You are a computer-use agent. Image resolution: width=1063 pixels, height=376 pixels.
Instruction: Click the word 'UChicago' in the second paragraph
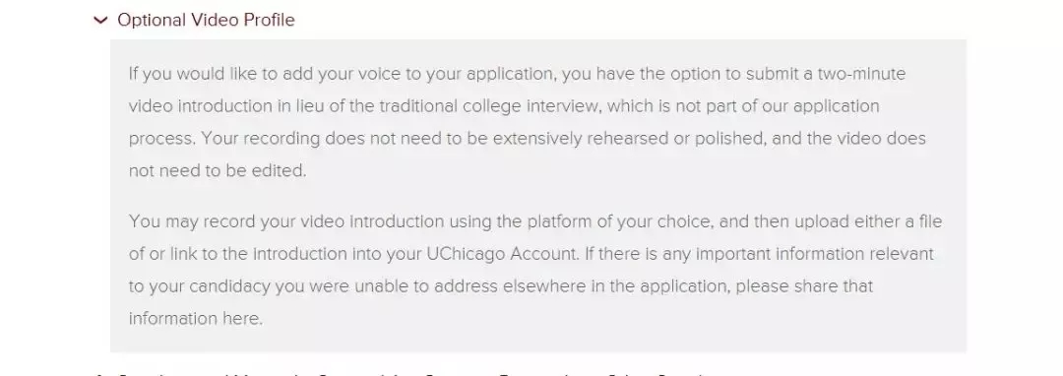pyautogui.click(x=468, y=254)
